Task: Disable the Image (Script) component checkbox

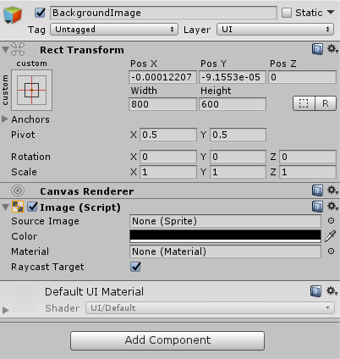Action: (x=32, y=207)
